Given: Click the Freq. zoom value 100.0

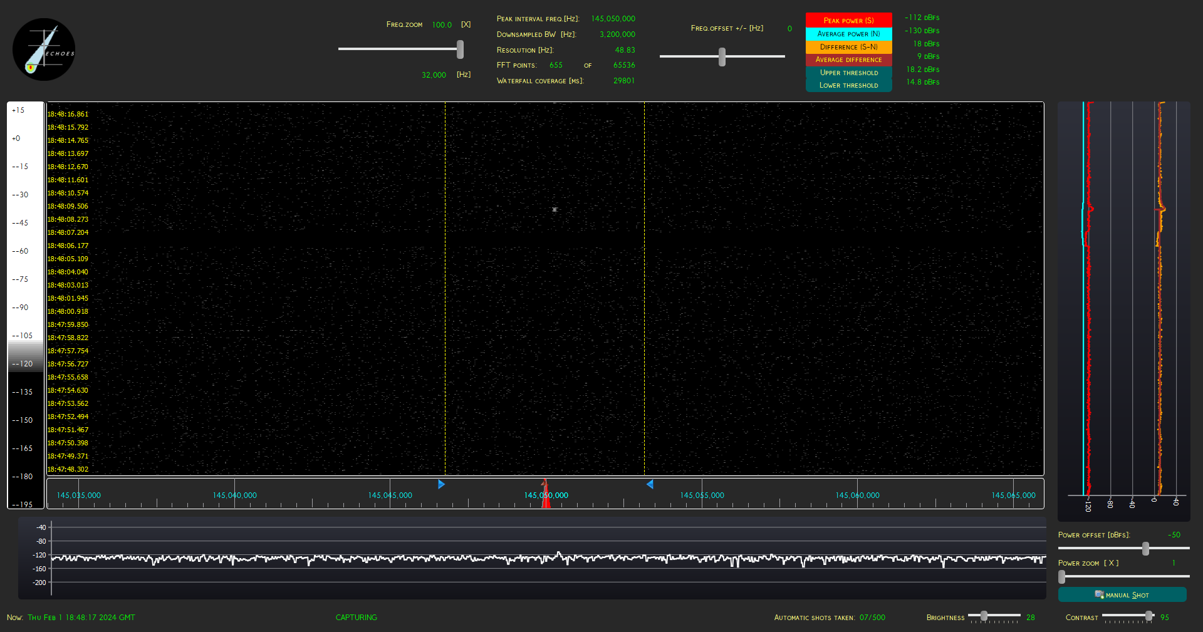Looking at the screenshot, I should 442,25.
